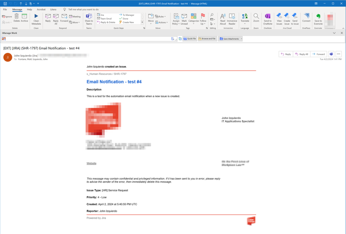This screenshot has width=346, height=234.
Task: Open the Help tab
Action: (29, 9)
